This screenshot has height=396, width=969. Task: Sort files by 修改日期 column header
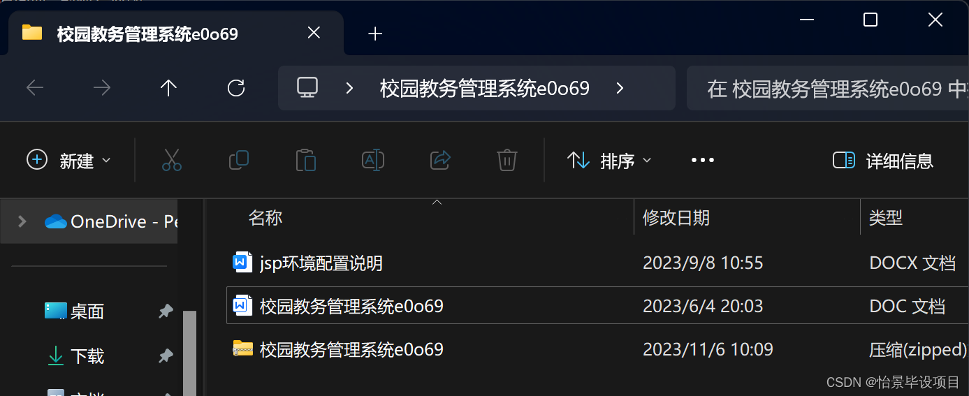coord(676,218)
